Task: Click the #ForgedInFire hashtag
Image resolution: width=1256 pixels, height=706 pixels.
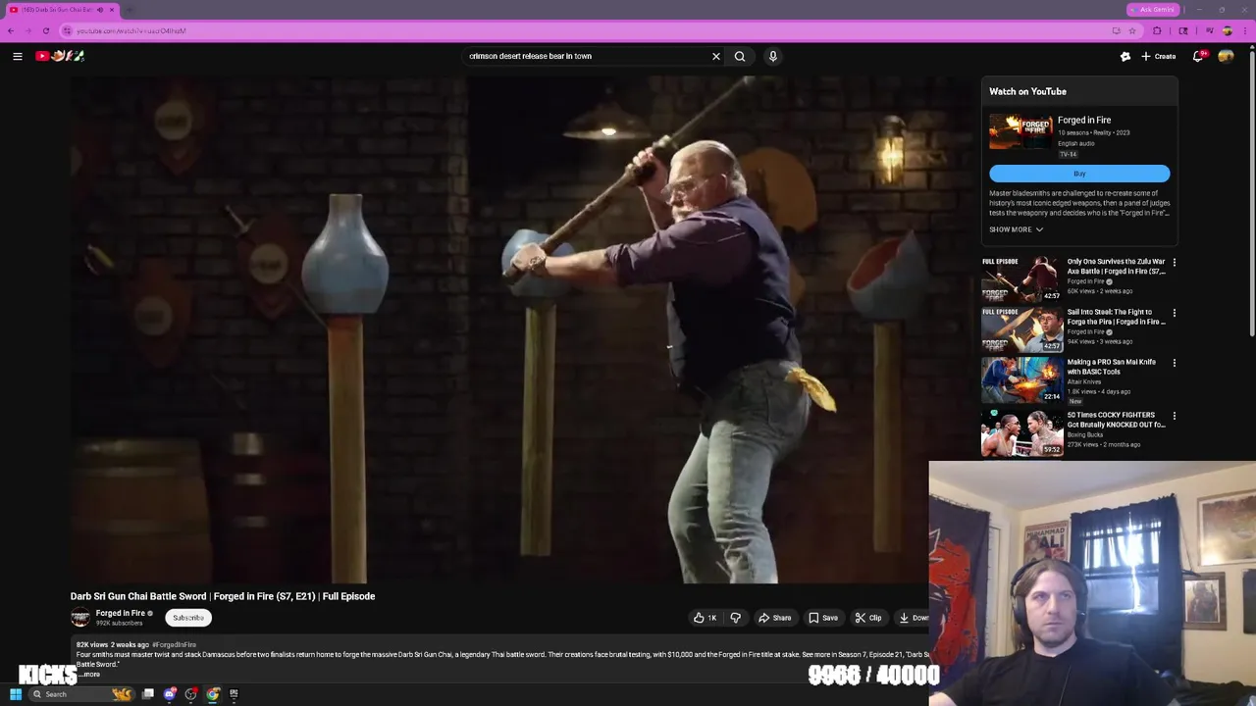Action: click(x=175, y=644)
